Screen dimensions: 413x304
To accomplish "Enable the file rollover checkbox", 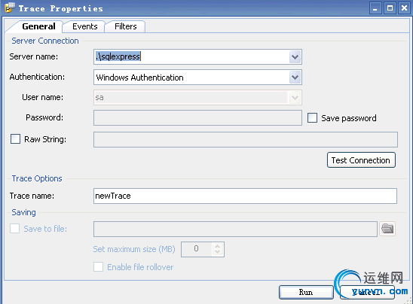I will click(x=99, y=267).
